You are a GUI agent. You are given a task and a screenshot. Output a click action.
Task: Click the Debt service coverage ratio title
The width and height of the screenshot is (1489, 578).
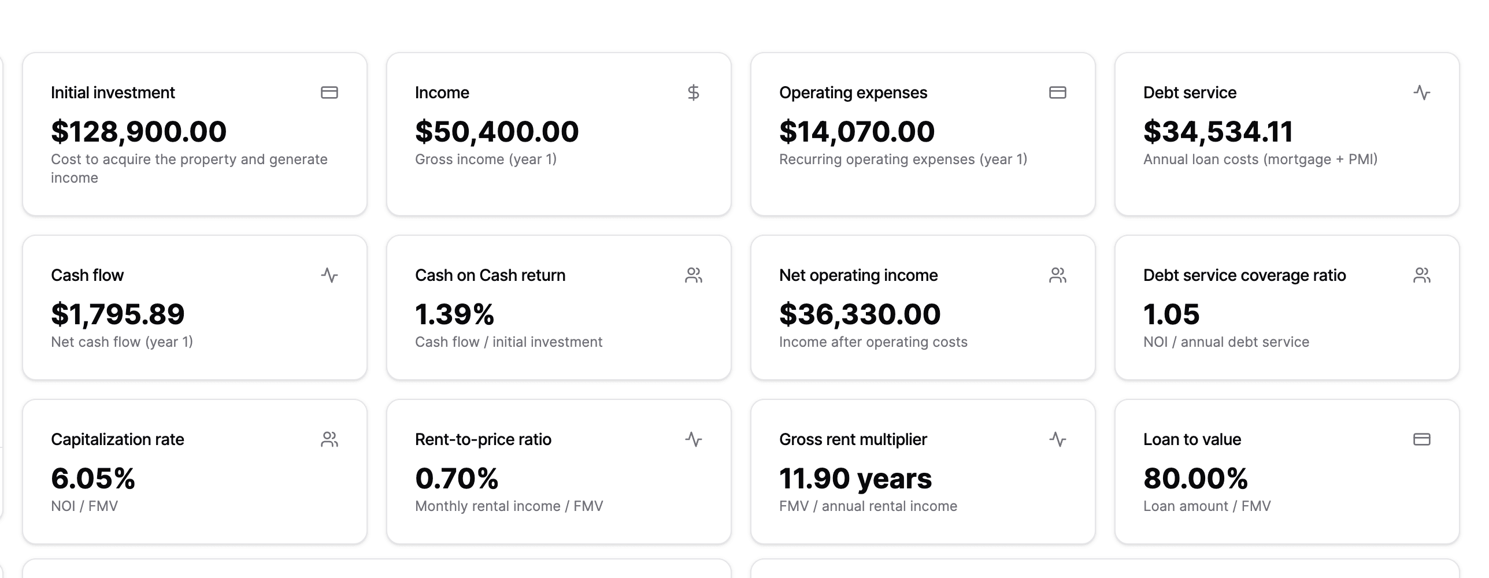click(x=1244, y=275)
